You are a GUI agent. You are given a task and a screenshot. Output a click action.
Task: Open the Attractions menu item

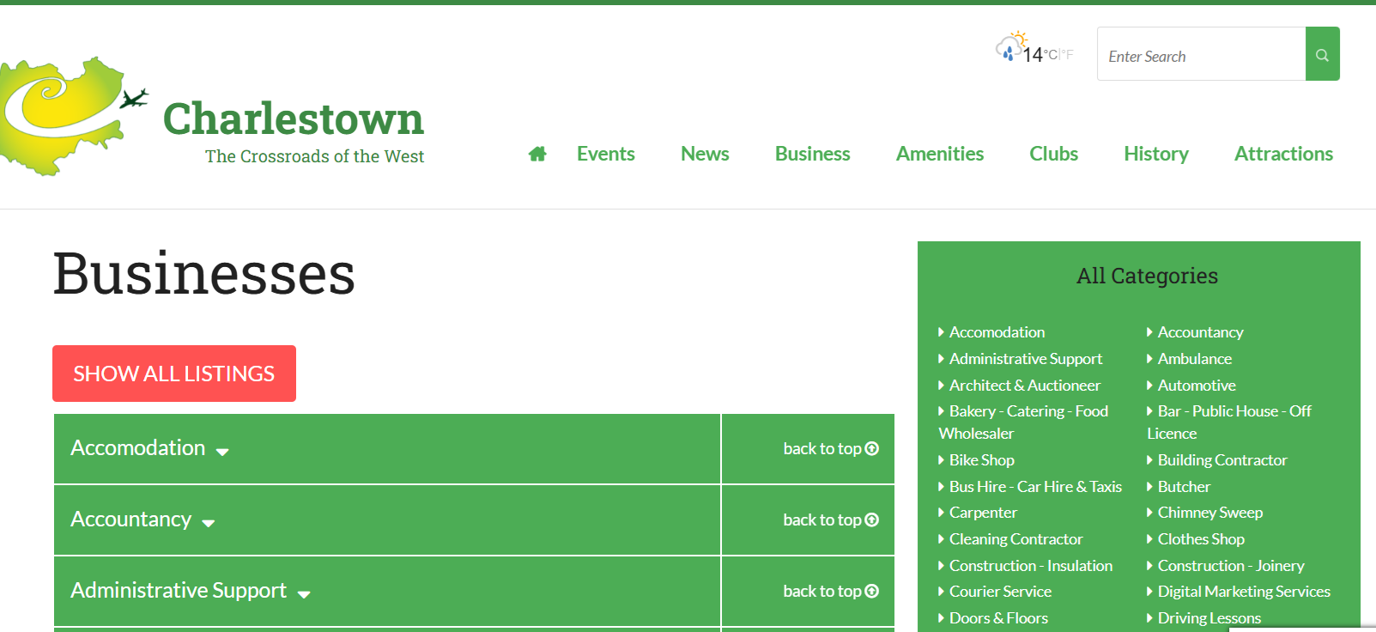(1282, 154)
